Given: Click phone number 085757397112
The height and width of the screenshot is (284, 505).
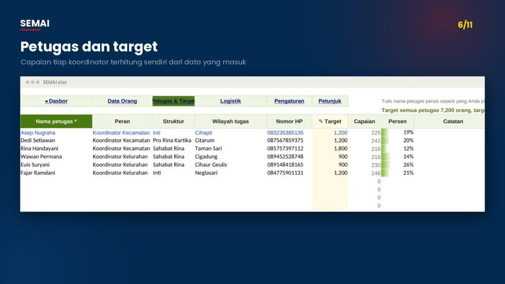Looking at the screenshot, I should (x=286, y=148).
